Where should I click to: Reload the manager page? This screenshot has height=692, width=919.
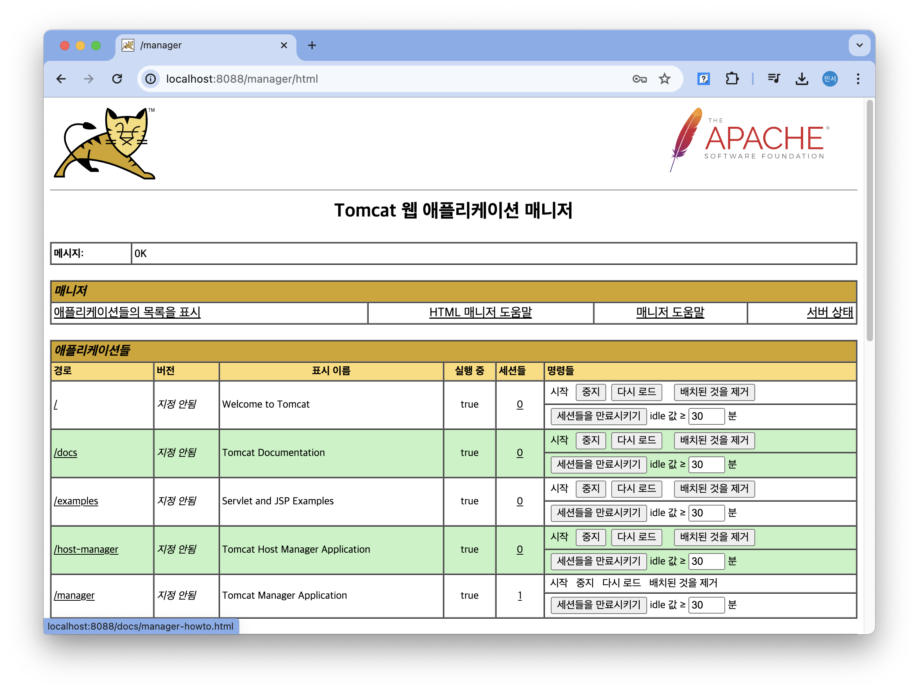[117, 79]
